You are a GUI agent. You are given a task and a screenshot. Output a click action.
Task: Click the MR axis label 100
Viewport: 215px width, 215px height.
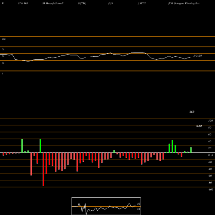(x=210, y=121)
